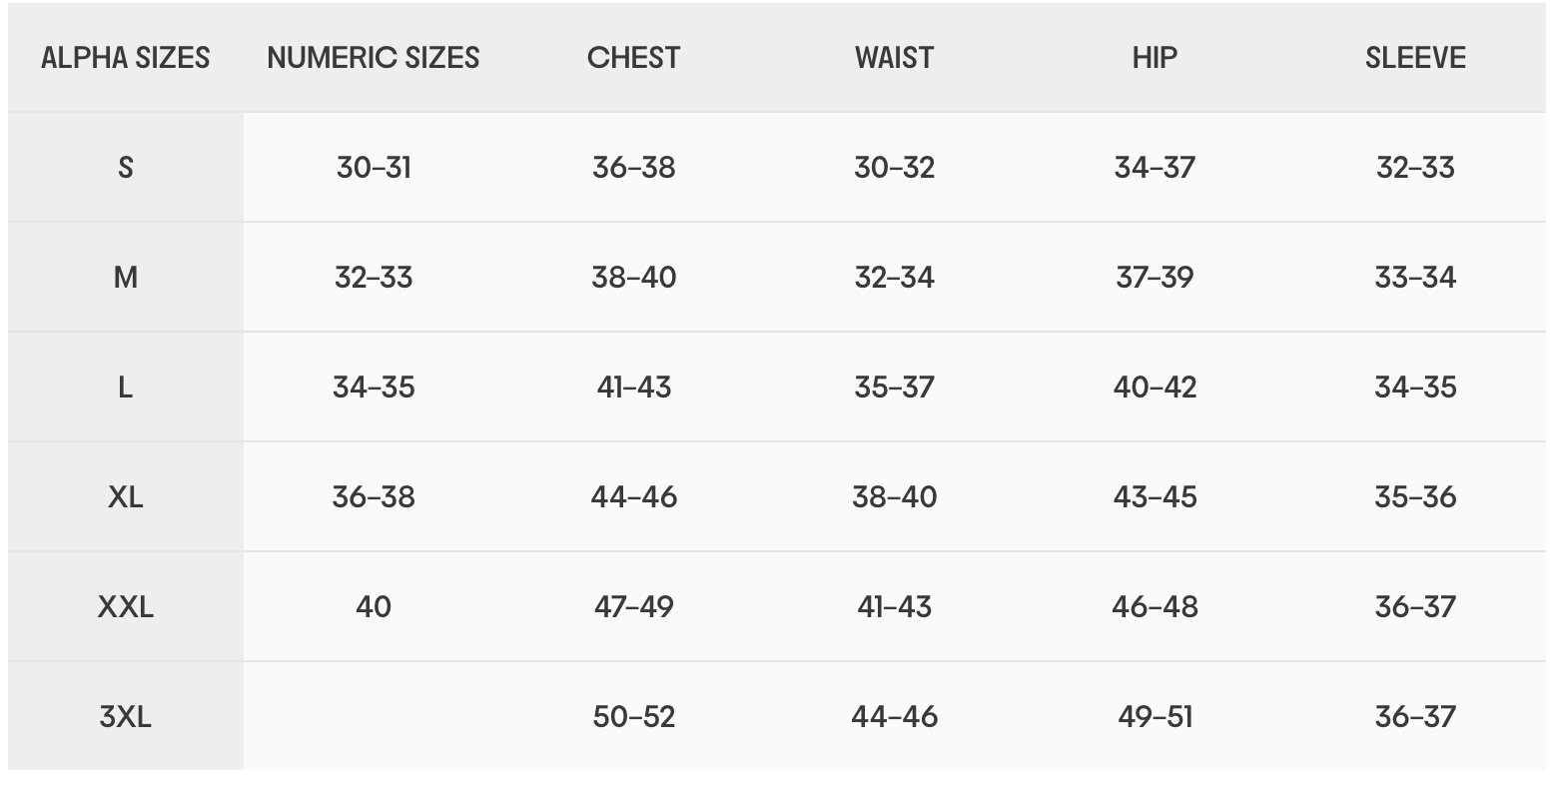Select the hip measurement for size XXL
The height and width of the screenshot is (787, 1556).
coord(1155,607)
